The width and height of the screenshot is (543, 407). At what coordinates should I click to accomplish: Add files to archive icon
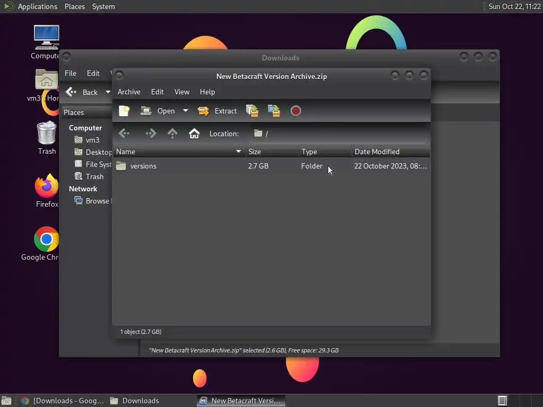pyautogui.click(x=252, y=111)
